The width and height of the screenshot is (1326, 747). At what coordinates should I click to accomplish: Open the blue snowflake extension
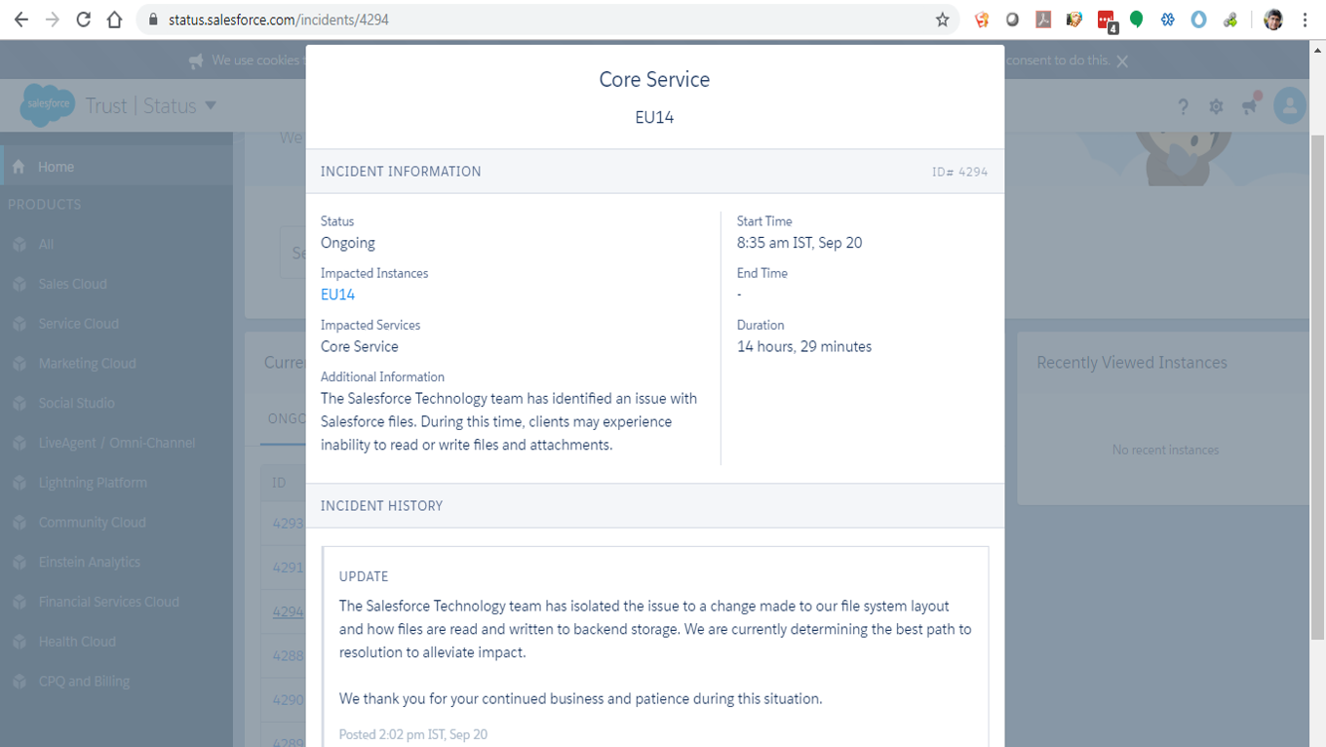click(x=1168, y=20)
